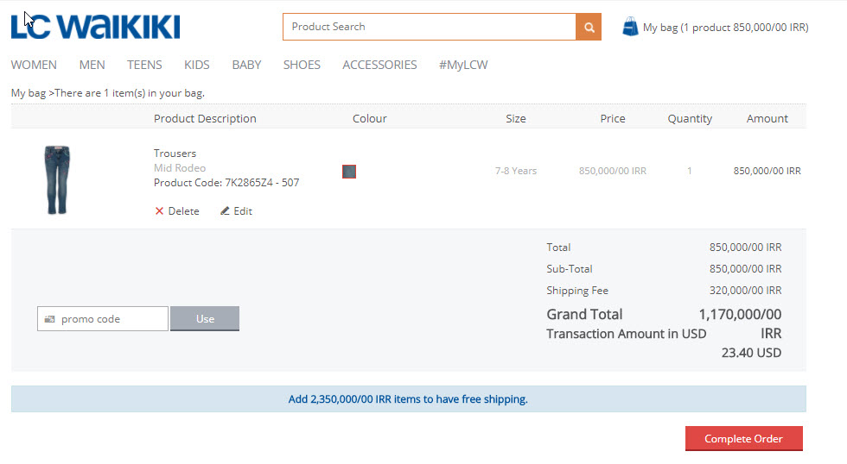847x464 pixels.
Task: Click the LC Waikiki logo
Action: tap(95, 27)
